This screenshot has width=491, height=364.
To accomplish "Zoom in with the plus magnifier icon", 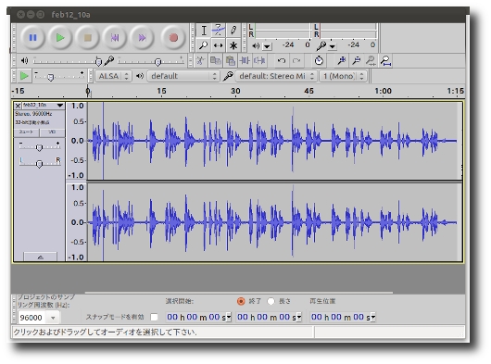I will [x=341, y=60].
